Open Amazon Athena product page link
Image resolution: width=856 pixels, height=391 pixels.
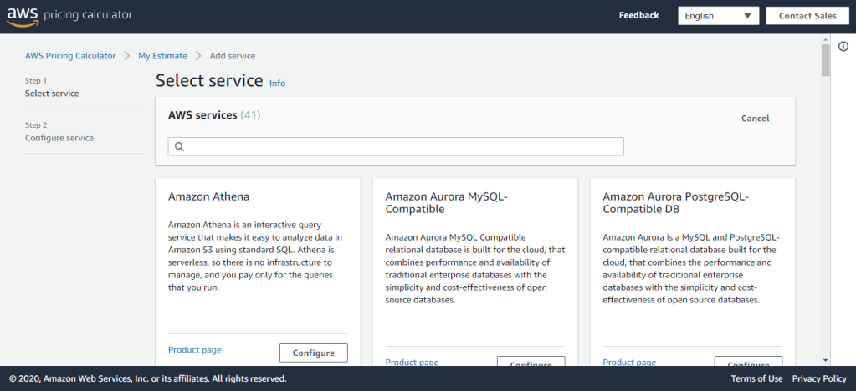194,350
